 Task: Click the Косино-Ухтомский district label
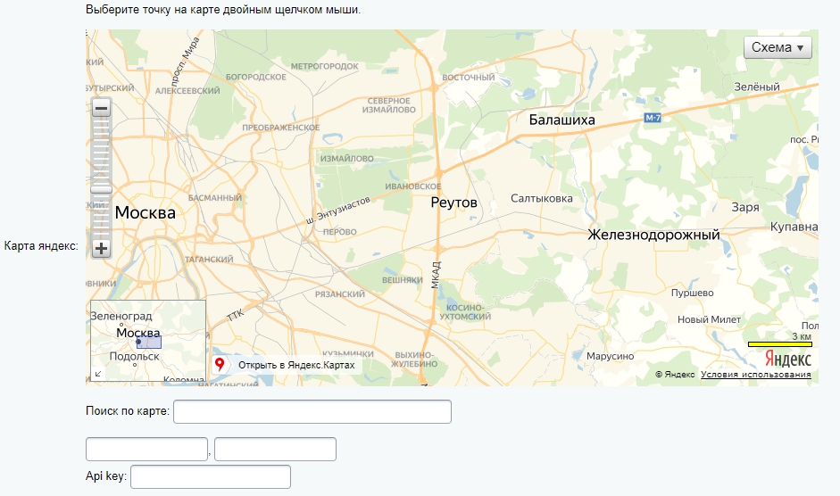pyautogui.click(x=465, y=311)
